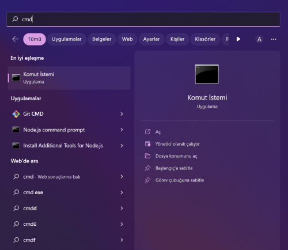Screen dimensions: 288x250
Task: Click the search icon beside cmd exe
Action: pos(16,192)
